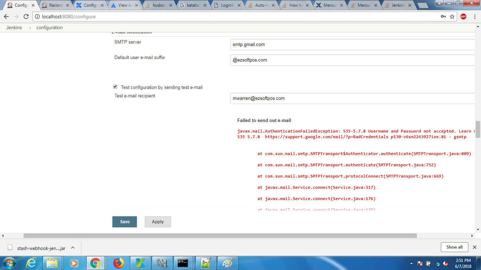Switch to Chrome in the taskbar

point(96,263)
